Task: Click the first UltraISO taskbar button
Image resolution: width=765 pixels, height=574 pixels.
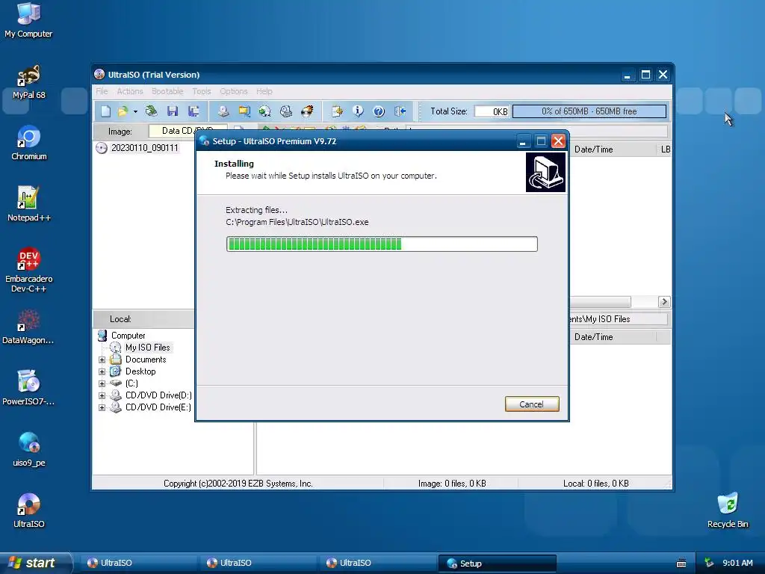Action: click(138, 564)
